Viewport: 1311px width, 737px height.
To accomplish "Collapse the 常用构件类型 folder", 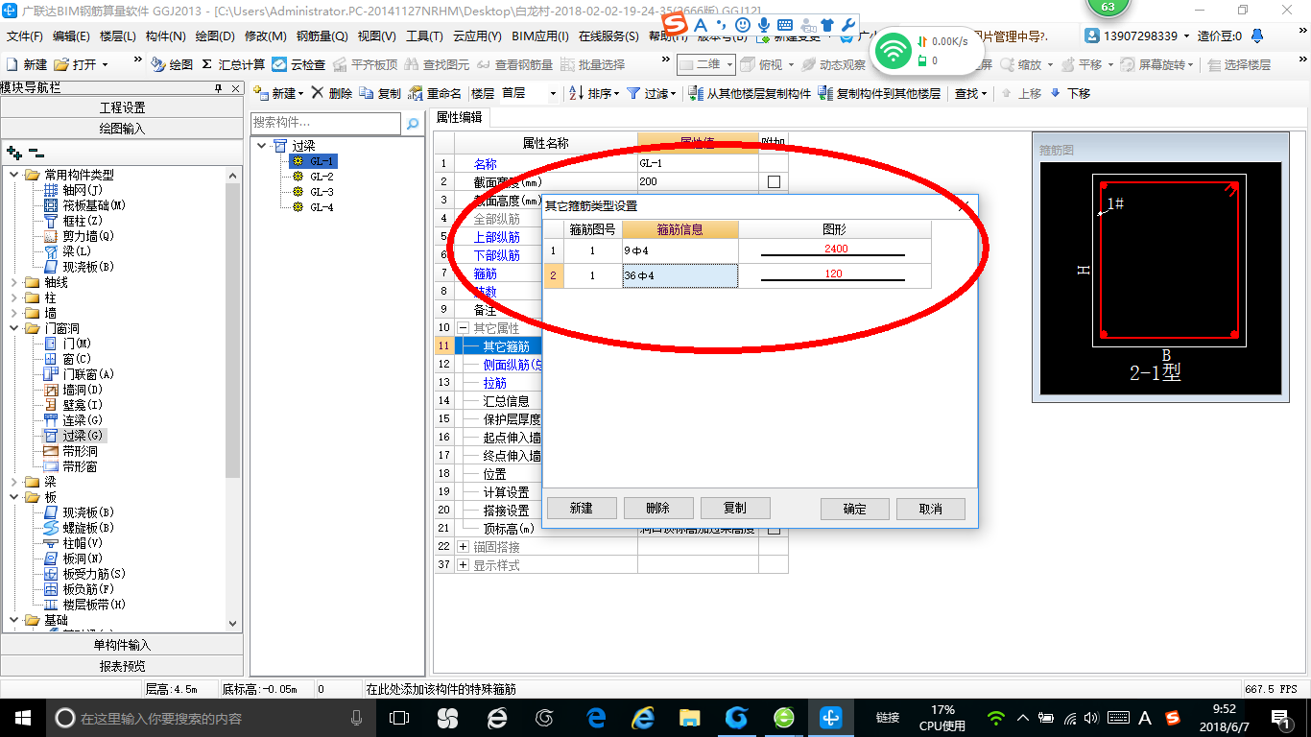I will pos(14,175).
